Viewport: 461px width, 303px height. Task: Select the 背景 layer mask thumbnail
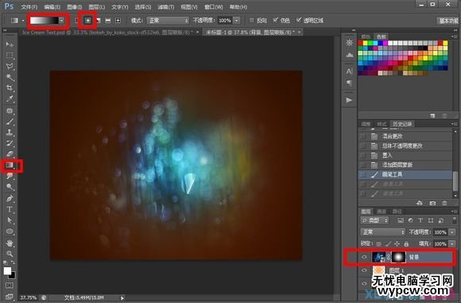398,257
